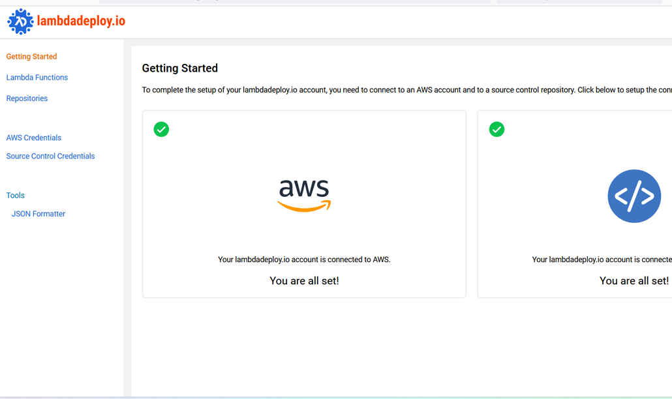Click the Getting Started page heading
Viewport: 672px width, 399px height.
[180, 68]
